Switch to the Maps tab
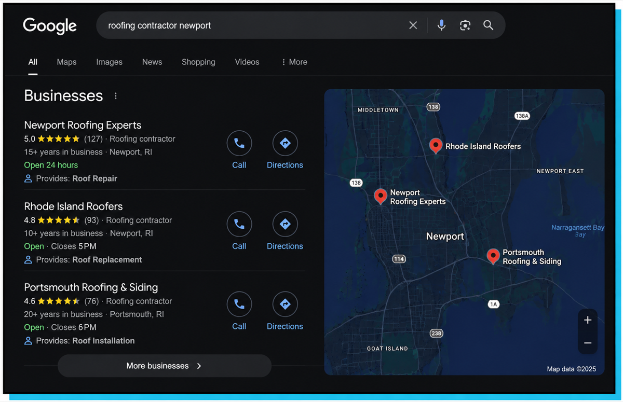623x402 pixels. pyautogui.click(x=66, y=62)
